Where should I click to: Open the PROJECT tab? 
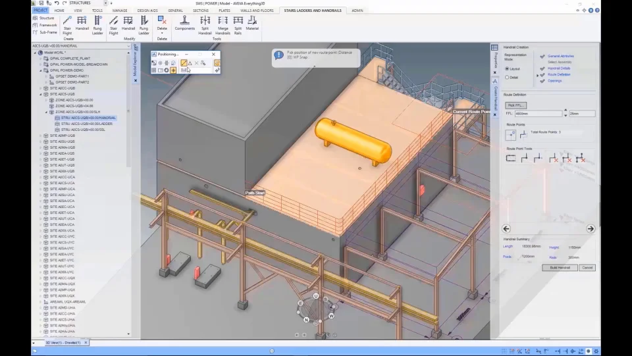tap(40, 11)
